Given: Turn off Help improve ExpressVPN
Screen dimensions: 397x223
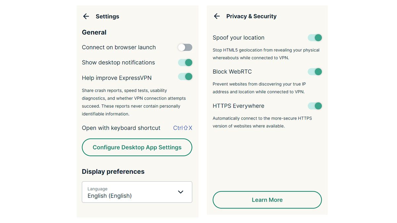Looking at the screenshot, I should click(x=185, y=76).
